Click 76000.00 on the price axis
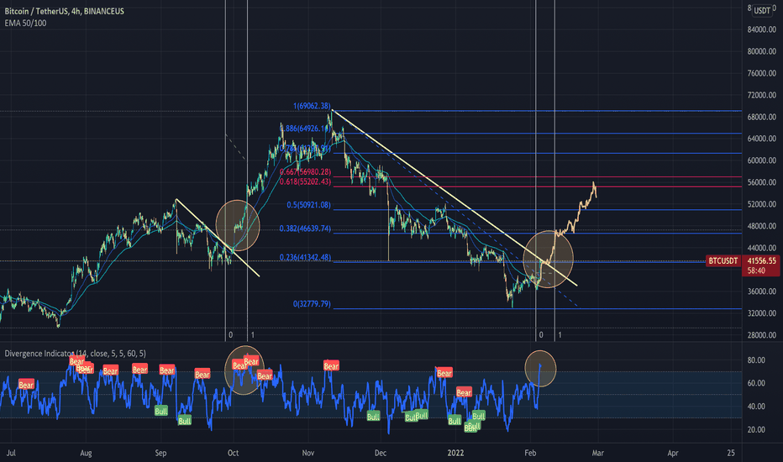 tap(761, 73)
